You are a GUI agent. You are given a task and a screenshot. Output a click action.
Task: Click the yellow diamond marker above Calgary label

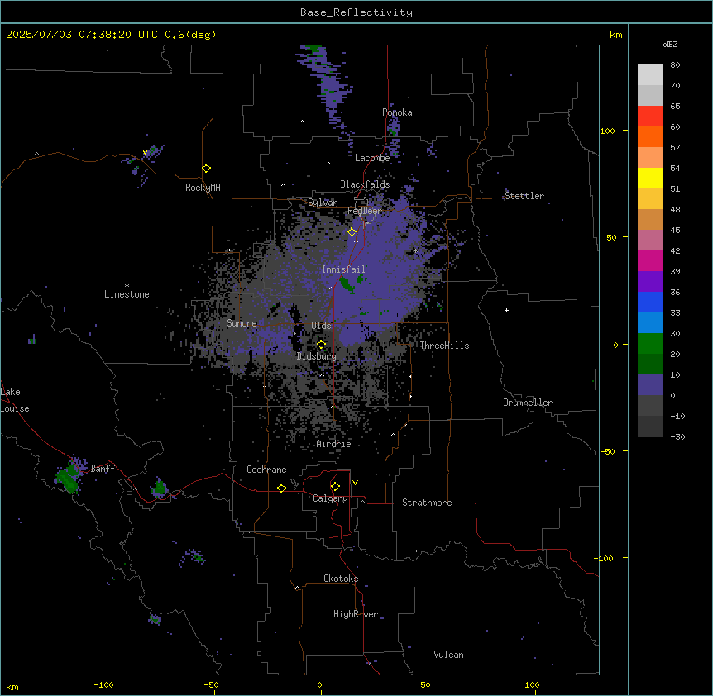click(335, 487)
